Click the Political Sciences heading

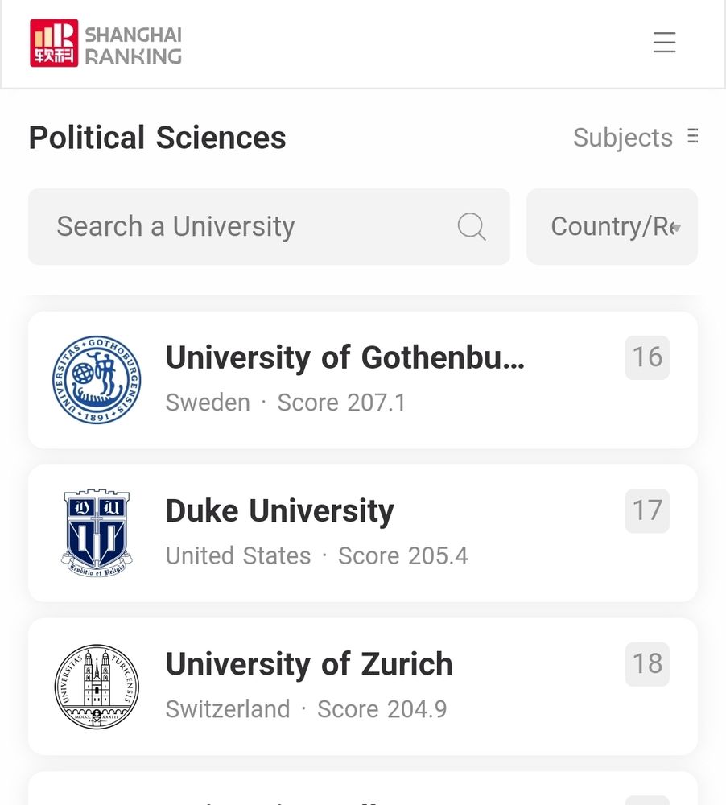pyautogui.click(x=157, y=138)
